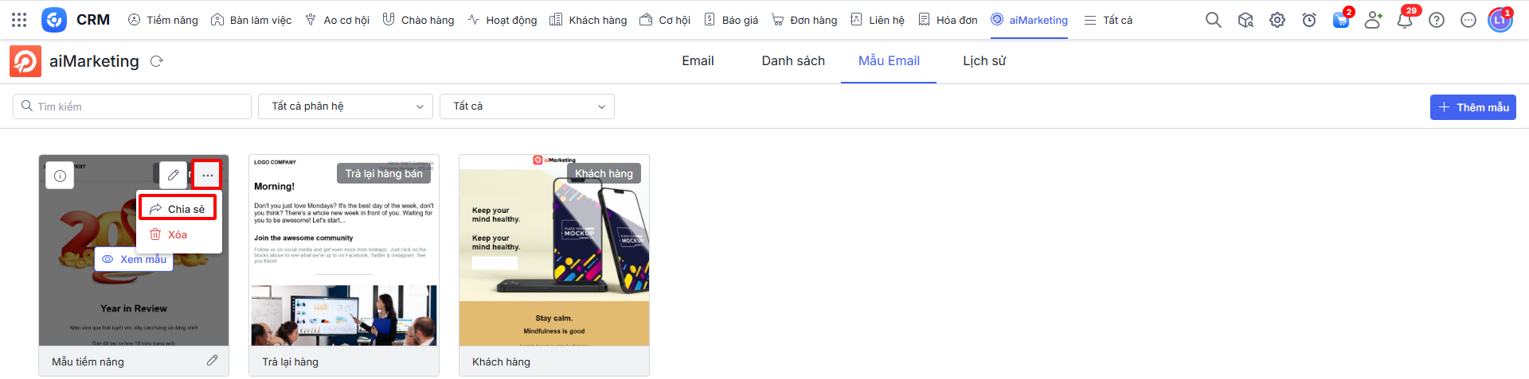This screenshot has width=1529, height=379.
Task: Click the Mẫu tiềm năng template name
Action: pyautogui.click(x=88, y=362)
